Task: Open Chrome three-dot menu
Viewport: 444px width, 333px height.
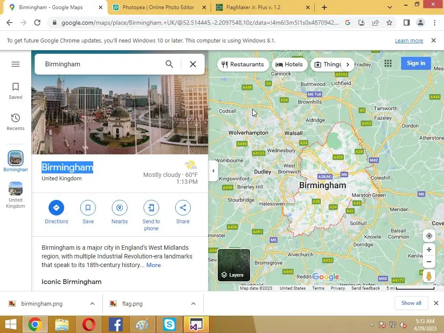Action: (434, 23)
